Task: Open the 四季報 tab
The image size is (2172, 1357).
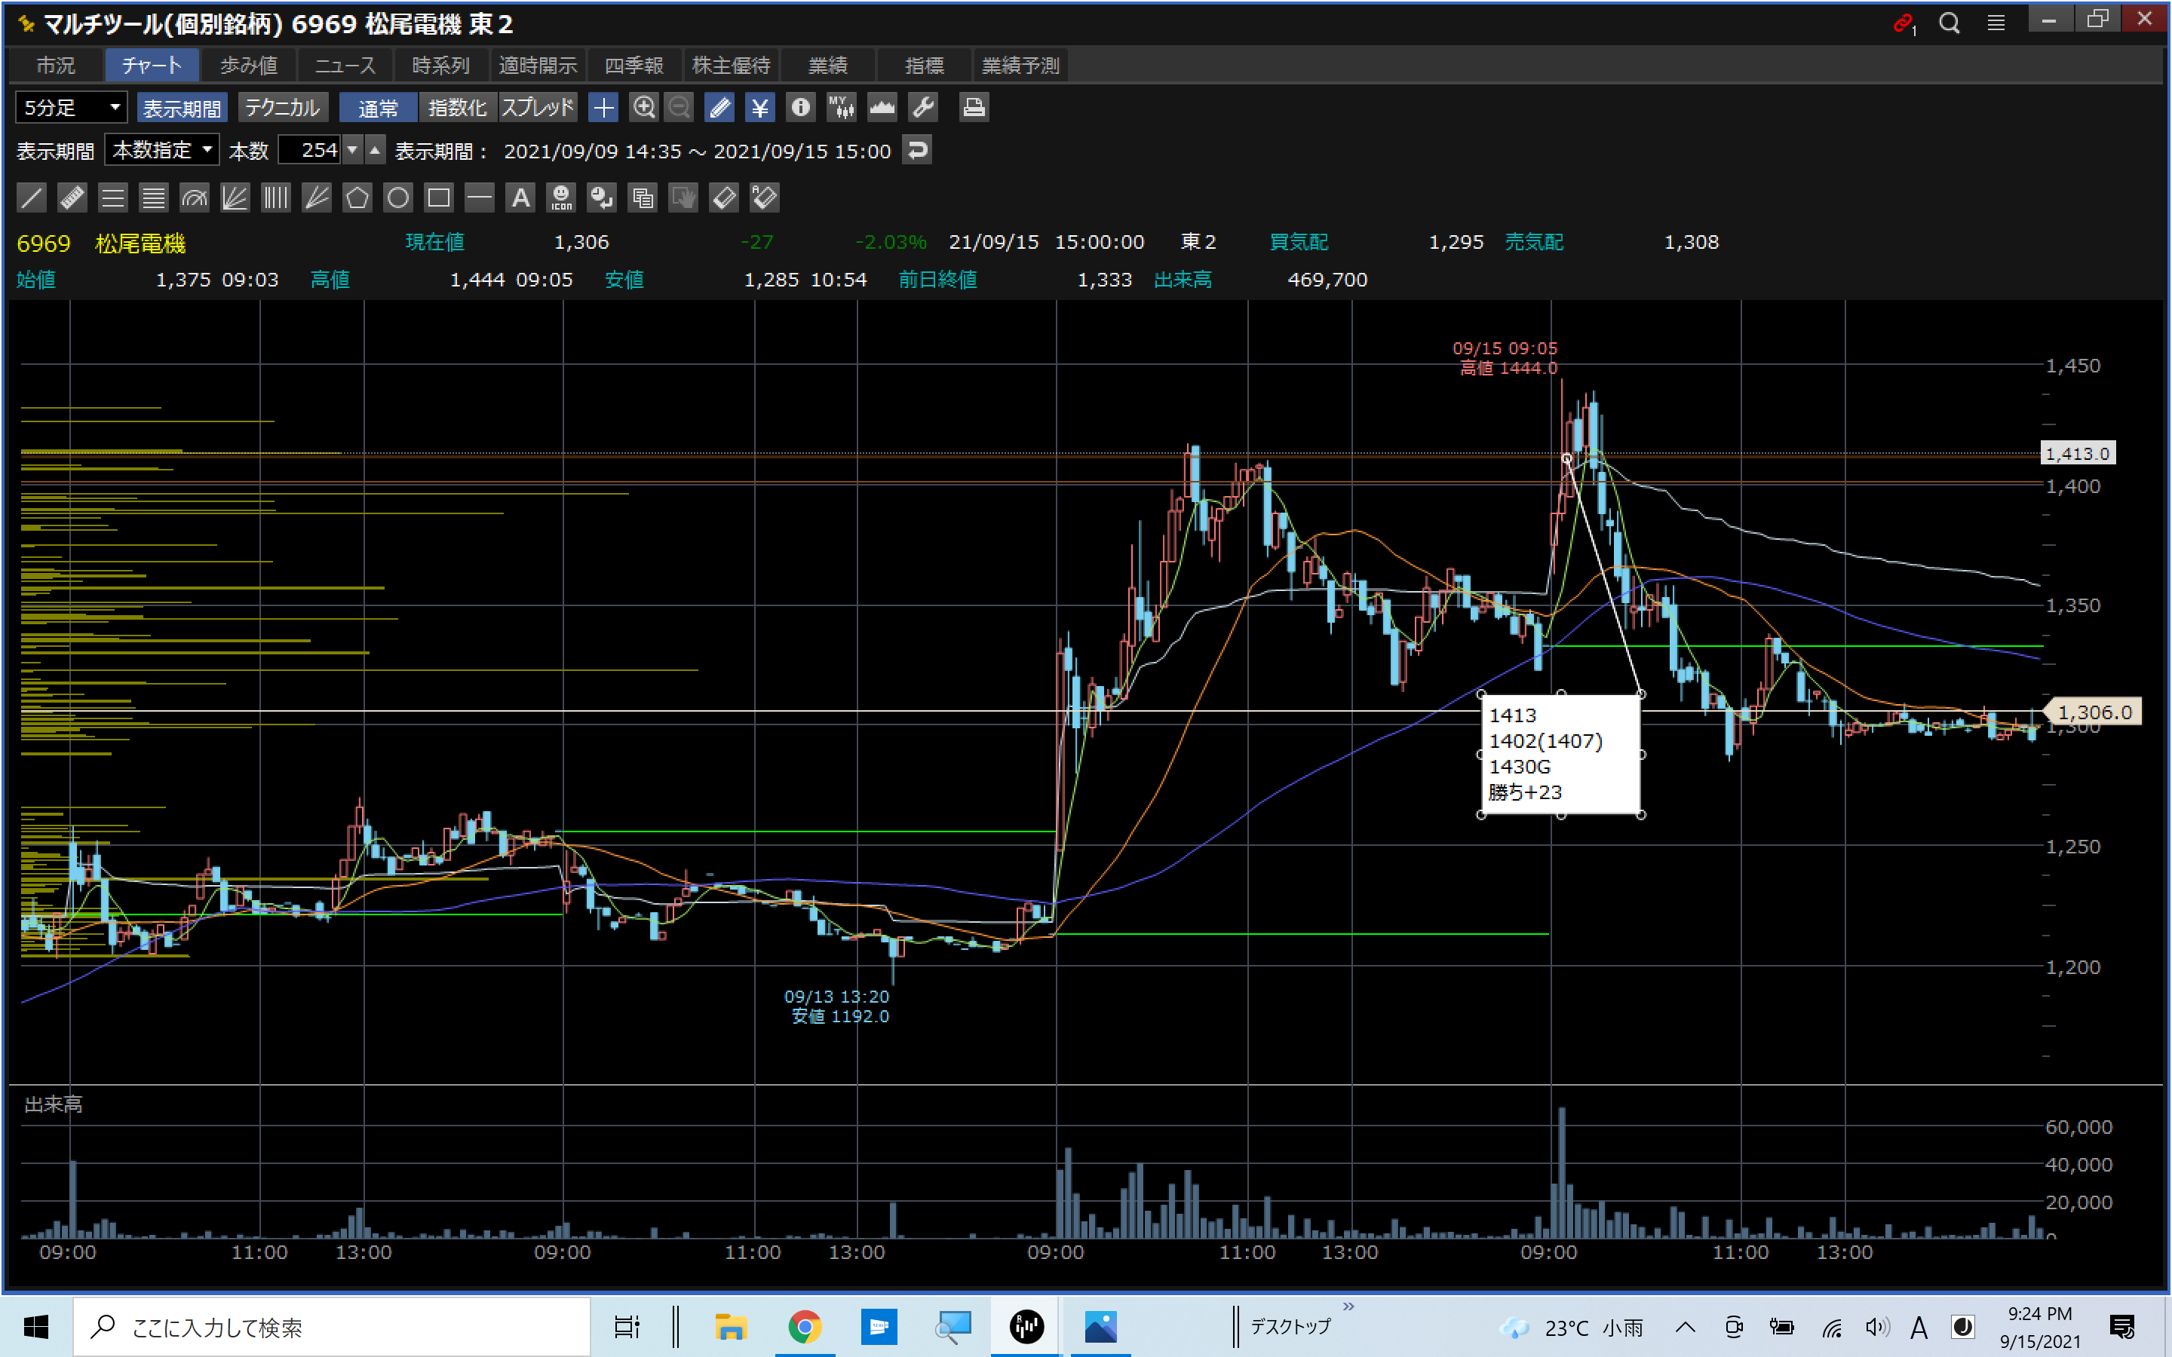Action: tap(633, 66)
